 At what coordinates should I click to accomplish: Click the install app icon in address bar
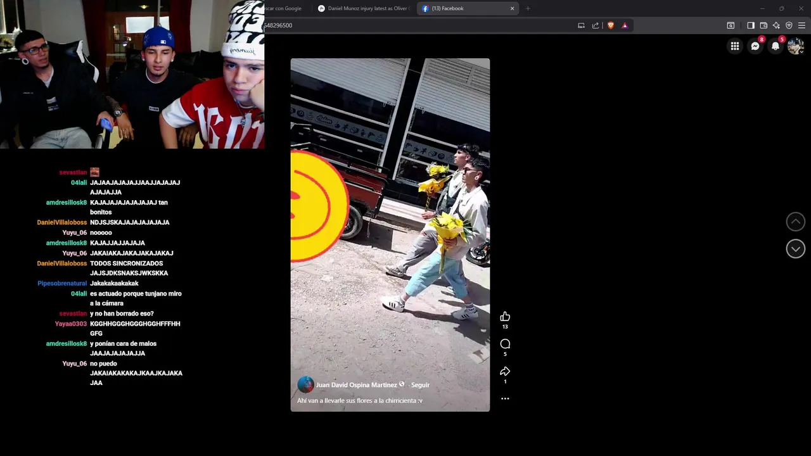click(x=581, y=25)
